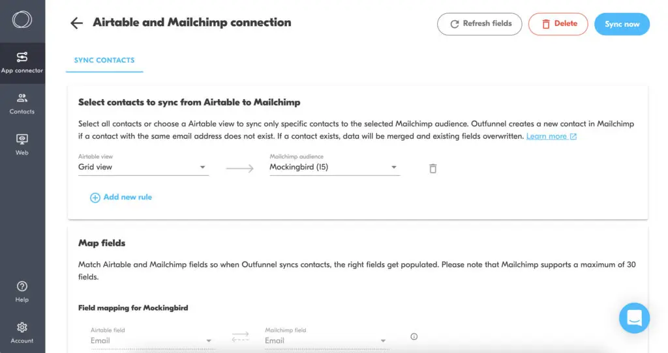
Task: Open Contacts in the sidebar
Action: coord(22,104)
